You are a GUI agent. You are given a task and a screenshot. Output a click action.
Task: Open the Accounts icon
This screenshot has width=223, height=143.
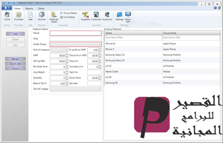point(107,16)
